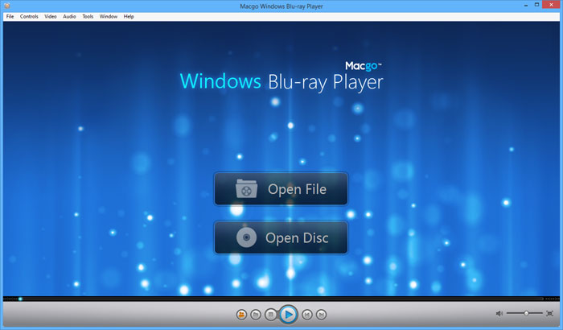The width and height of the screenshot is (563, 330).
Task: Start playback with the blue play button
Action: [x=288, y=315]
